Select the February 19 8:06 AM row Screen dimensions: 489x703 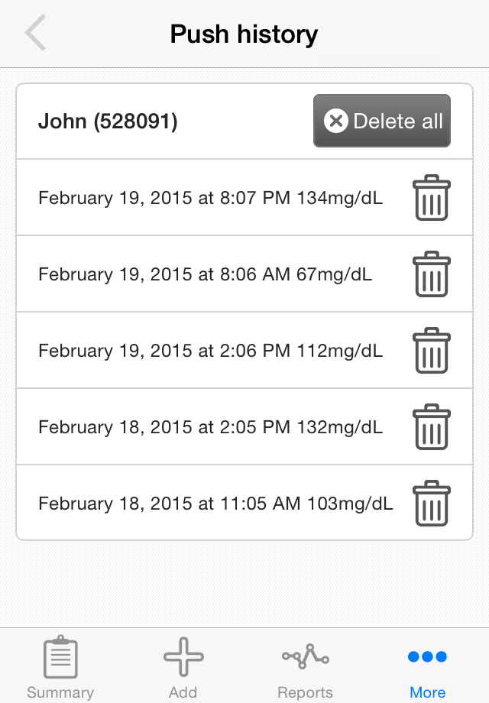(x=244, y=274)
